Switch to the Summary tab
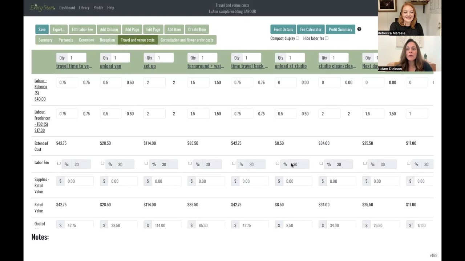The height and width of the screenshot is (261, 465). tap(45, 40)
